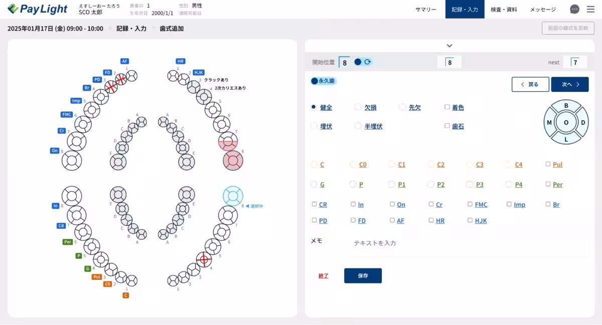Click the 保存 save button

(362, 275)
